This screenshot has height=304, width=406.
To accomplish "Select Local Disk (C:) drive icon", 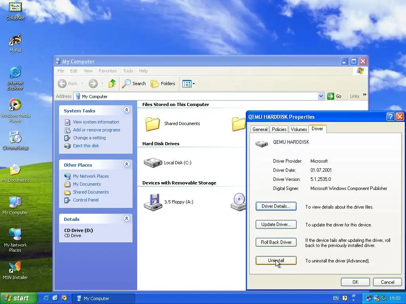I will point(153,163).
